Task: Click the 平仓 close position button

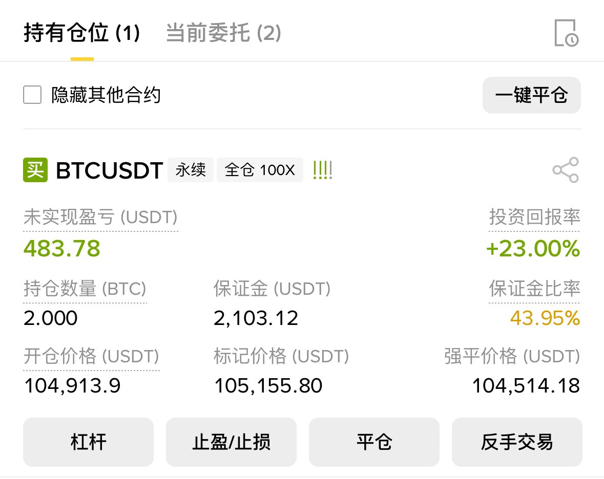Action: (x=374, y=442)
